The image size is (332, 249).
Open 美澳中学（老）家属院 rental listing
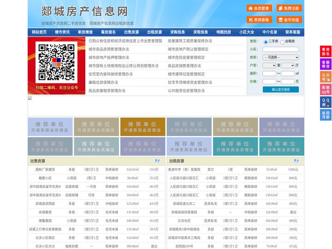184,170
